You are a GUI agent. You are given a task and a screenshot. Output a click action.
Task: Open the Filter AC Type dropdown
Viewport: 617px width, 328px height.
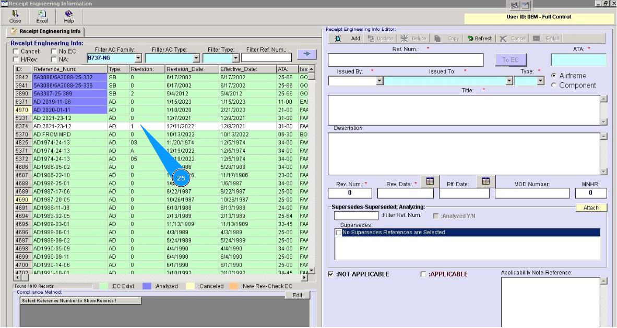coord(196,58)
